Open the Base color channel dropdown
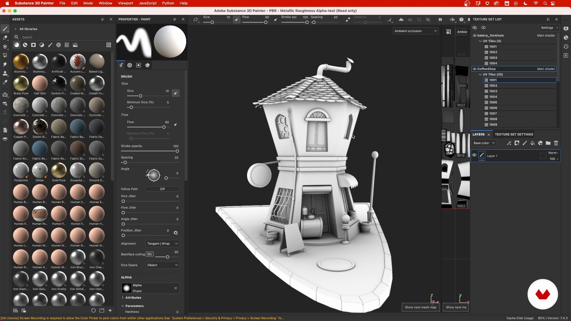This screenshot has height=321, width=571. coord(484,143)
